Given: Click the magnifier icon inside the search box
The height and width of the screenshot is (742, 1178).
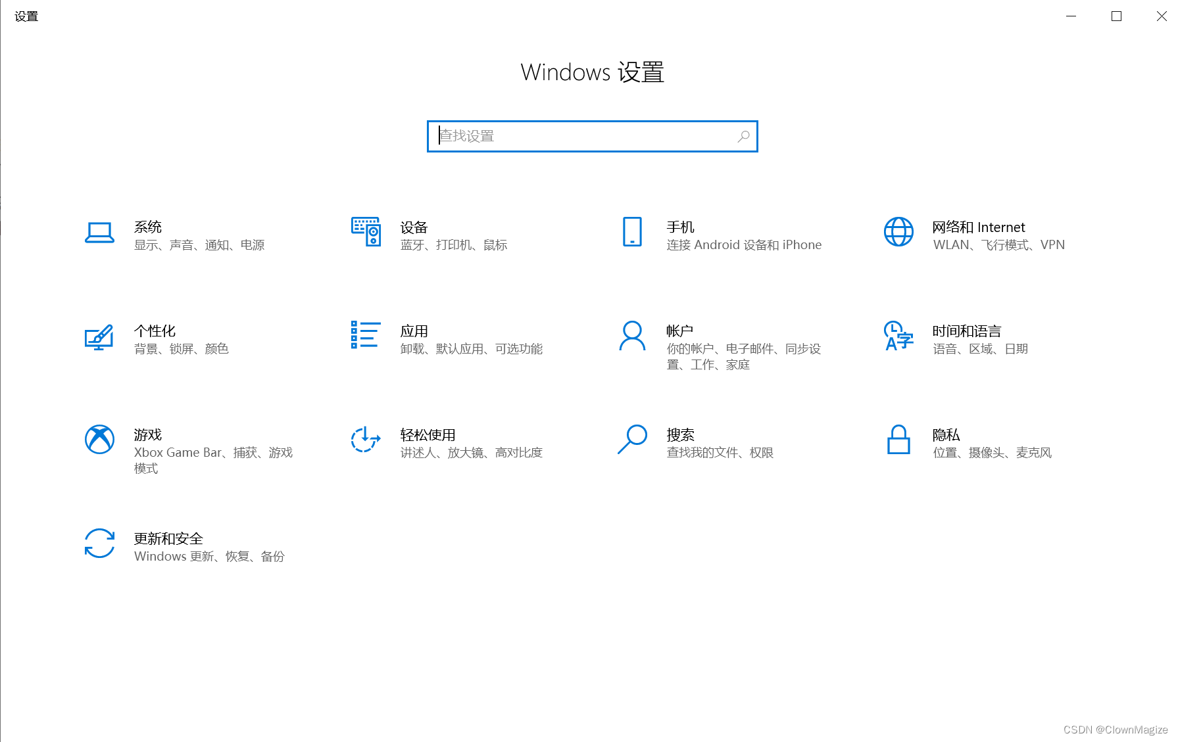Looking at the screenshot, I should [x=743, y=136].
